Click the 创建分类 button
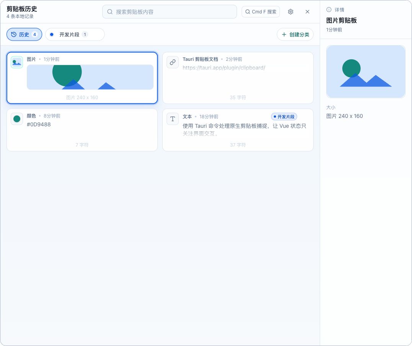 pyautogui.click(x=295, y=34)
